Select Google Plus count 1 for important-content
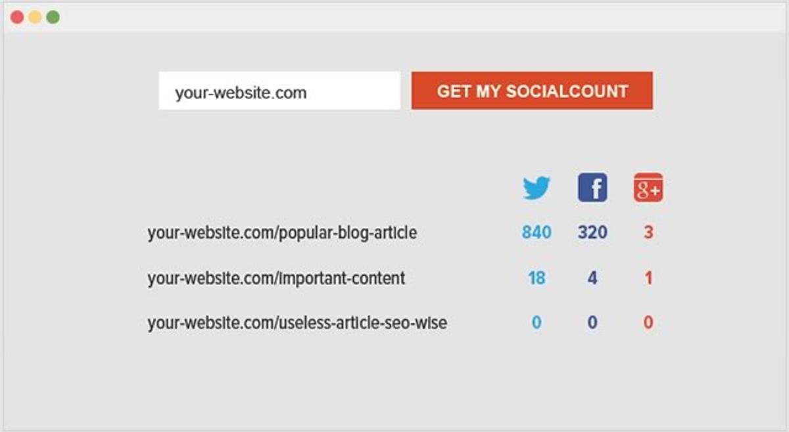 click(648, 278)
